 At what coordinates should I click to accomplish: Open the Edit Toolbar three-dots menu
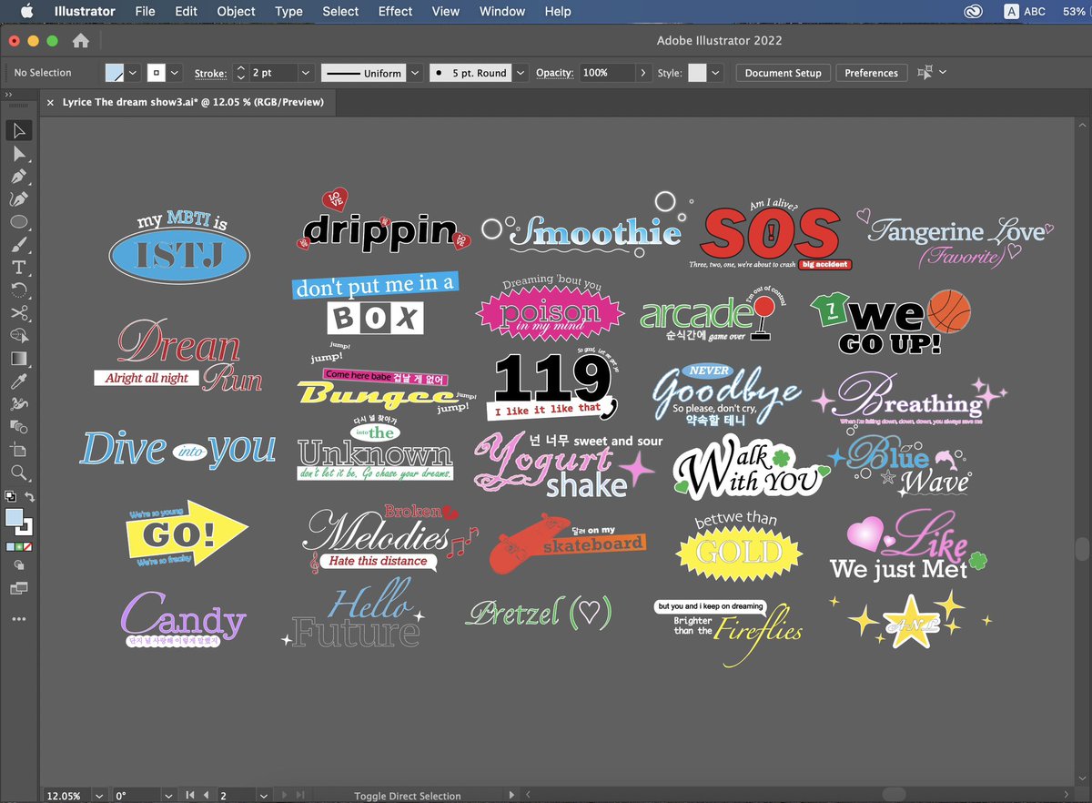point(19,619)
